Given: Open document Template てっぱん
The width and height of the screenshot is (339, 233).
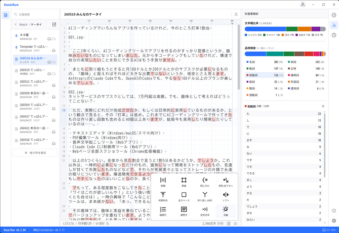Looking at the screenshot, I should click(35, 48).
